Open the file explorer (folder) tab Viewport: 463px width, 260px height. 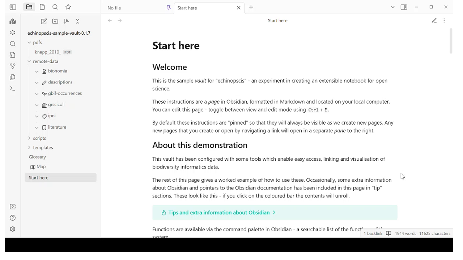point(29,7)
